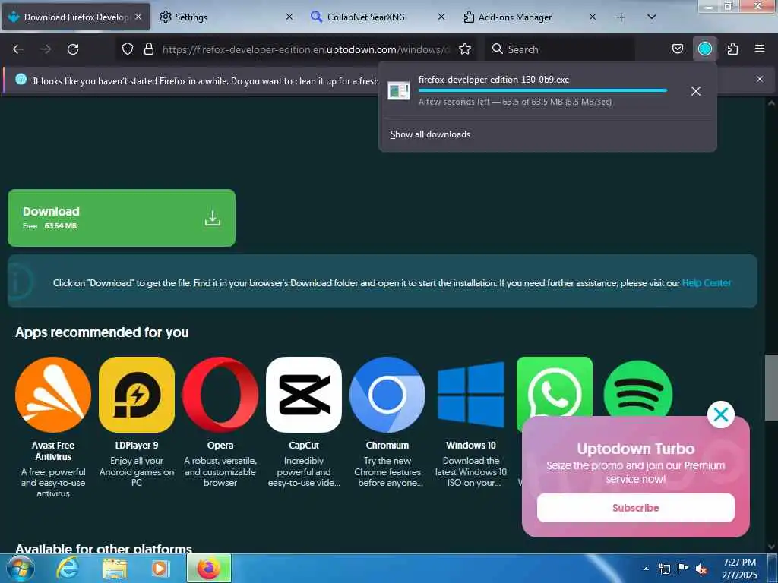Screen dimensions: 778x583
Task: Open the tracking protection shield icon
Action: tap(128, 49)
